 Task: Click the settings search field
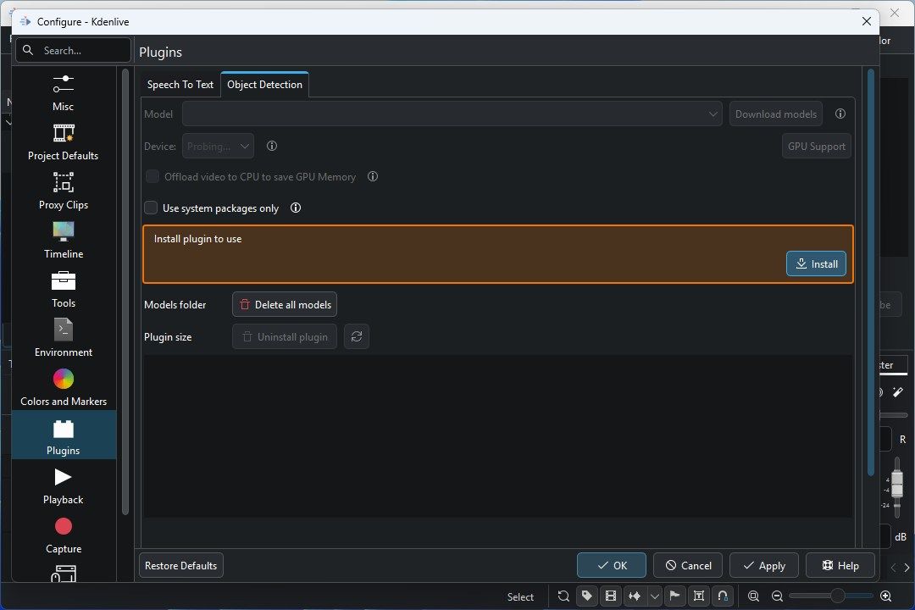(x=73, y=50)
